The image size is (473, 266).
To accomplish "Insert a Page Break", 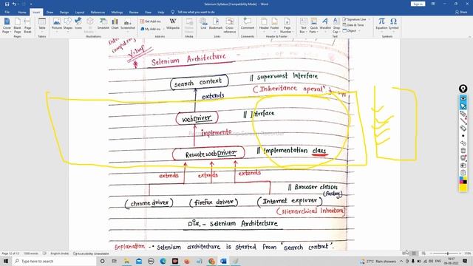I will tap(27, 25).
